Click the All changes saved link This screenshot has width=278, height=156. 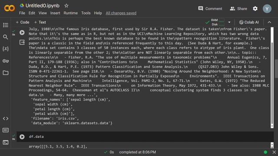pos(121,13)
